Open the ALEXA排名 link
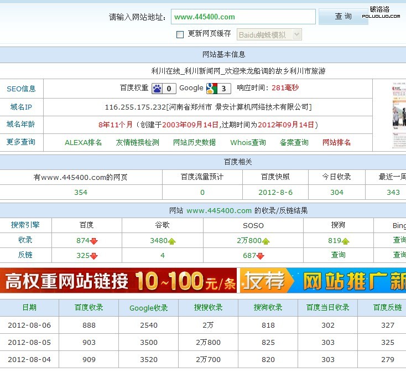Screen dimensions: 406x372 click(83, 142)
